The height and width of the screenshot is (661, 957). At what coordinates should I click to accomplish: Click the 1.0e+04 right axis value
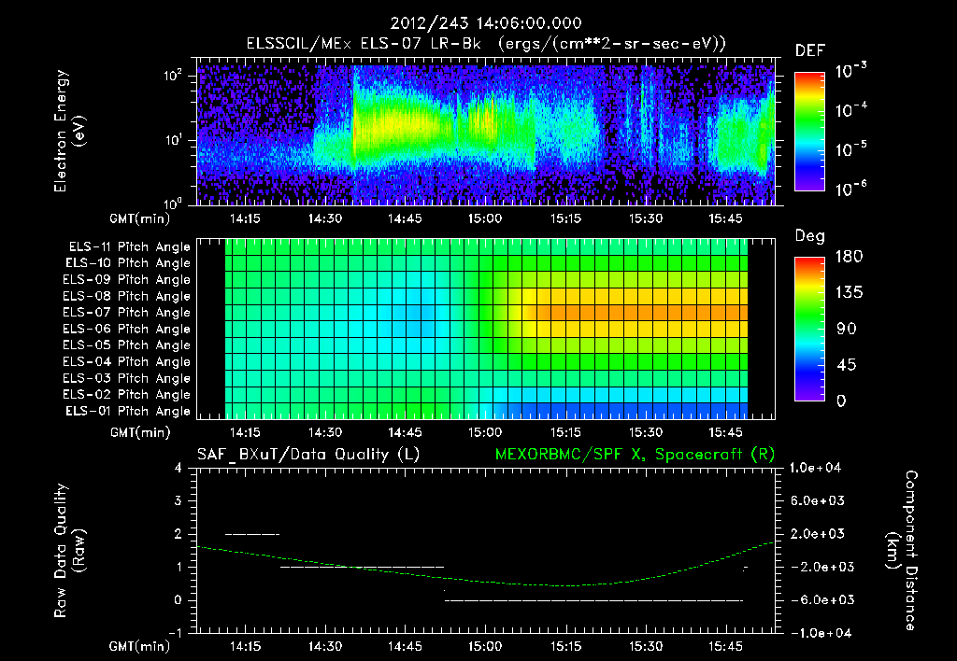pyautogui.click(x=815, y=468)
